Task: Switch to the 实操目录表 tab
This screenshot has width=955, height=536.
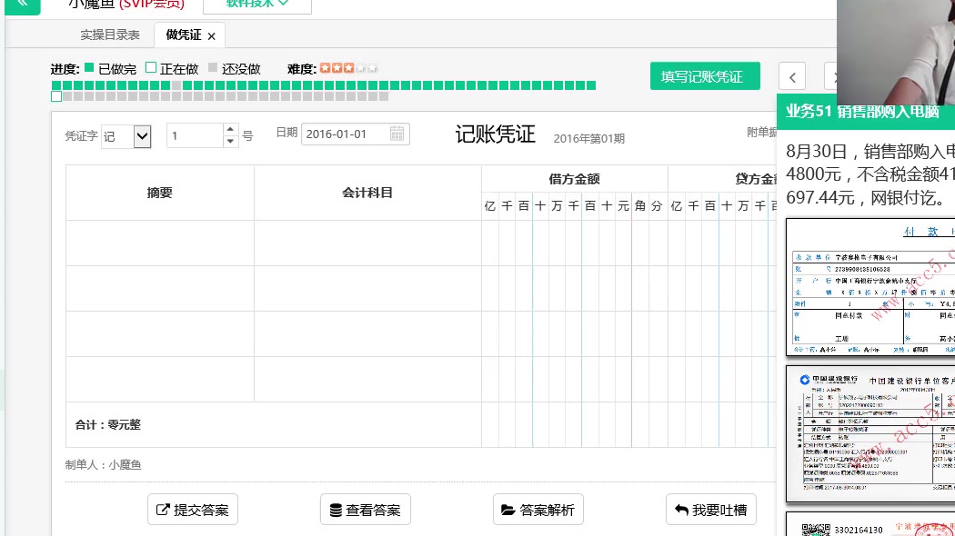Action: [x=110, y=35]
